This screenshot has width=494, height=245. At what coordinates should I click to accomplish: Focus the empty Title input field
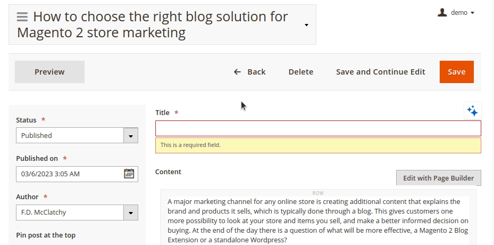point(318,128)
